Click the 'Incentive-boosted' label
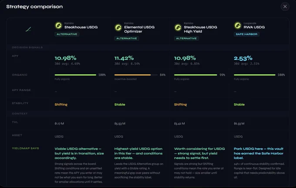 125,79
